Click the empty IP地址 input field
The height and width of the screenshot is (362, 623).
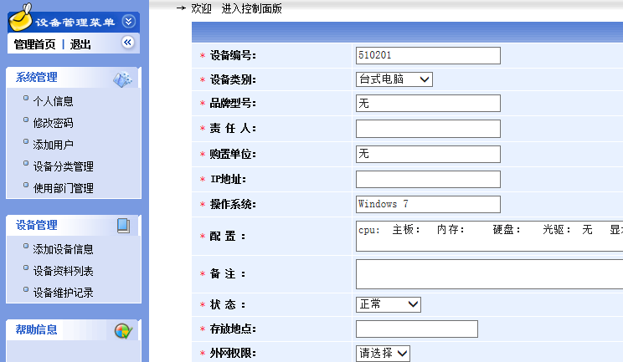click(x=428, y=180)
